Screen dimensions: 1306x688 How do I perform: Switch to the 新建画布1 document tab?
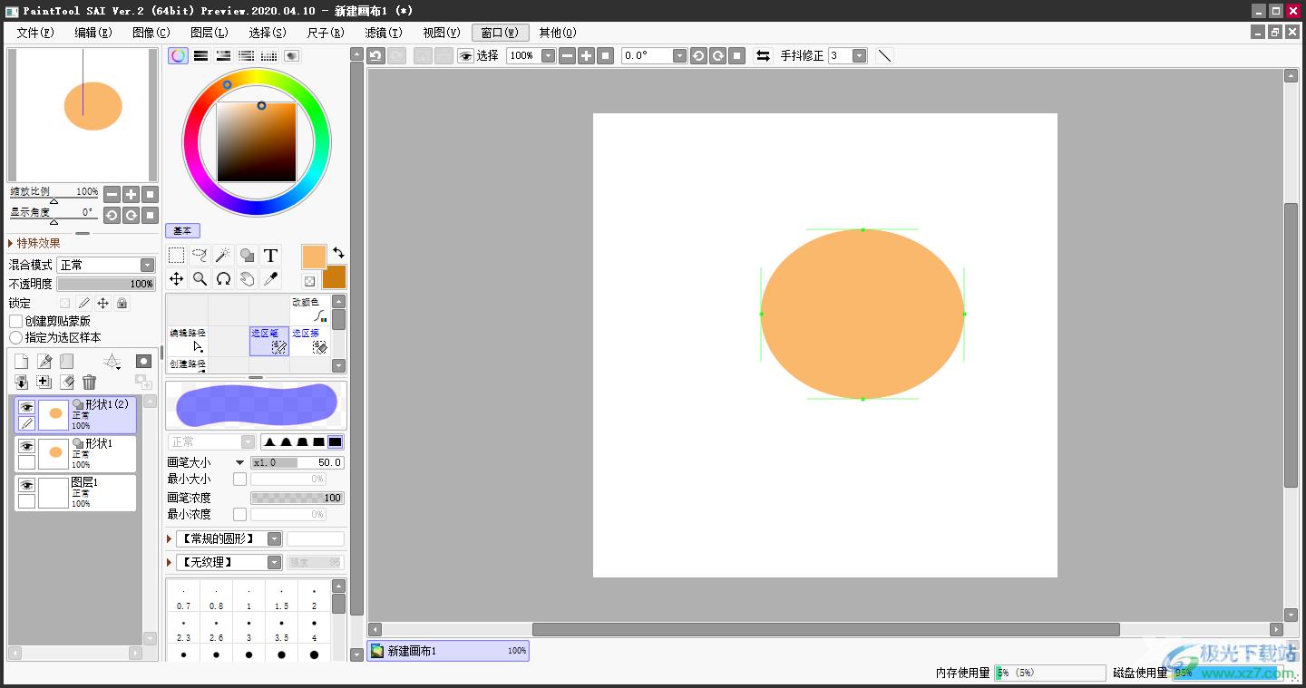(x=448, y=651)
